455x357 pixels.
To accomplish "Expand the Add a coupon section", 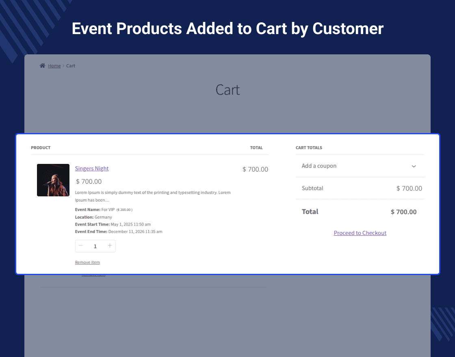I will point(319,166).
